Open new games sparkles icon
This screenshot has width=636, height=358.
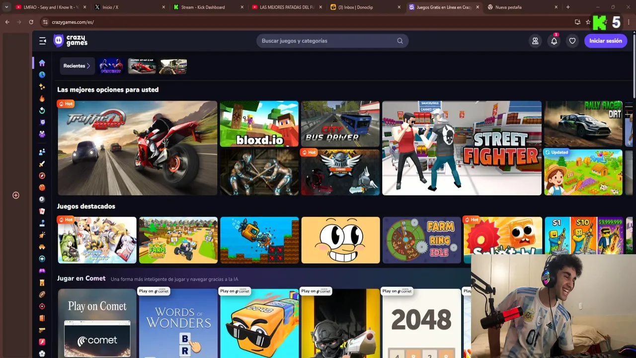(42, 87)
